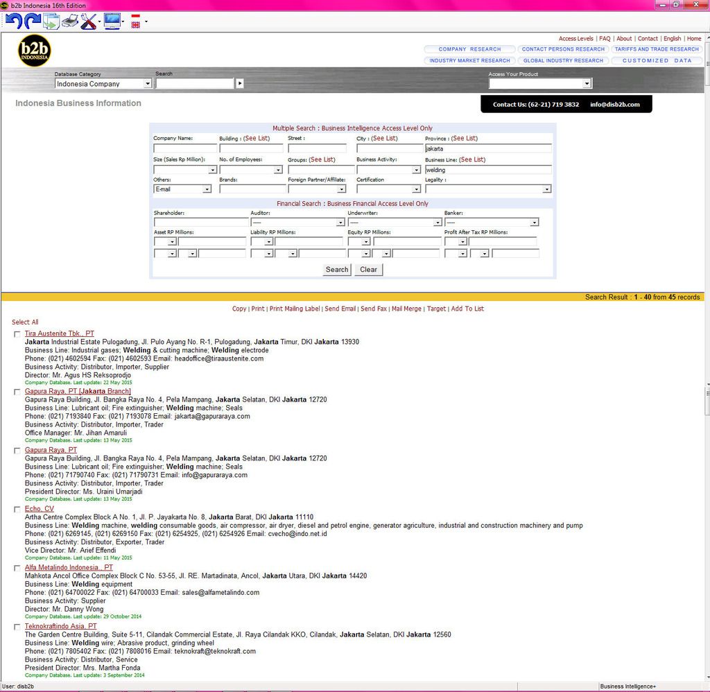The image size is (710, 692).
Task: Open the Others dropdown showing E-mail
Action: click(182, 189)
